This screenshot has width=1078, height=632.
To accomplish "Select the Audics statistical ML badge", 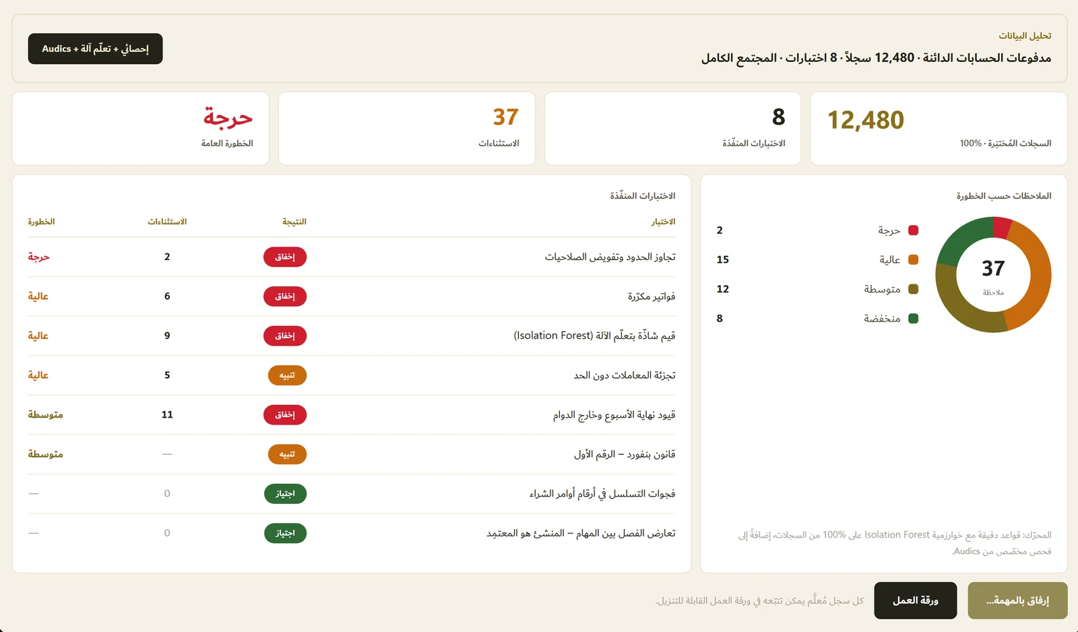I will pos(95,49).
